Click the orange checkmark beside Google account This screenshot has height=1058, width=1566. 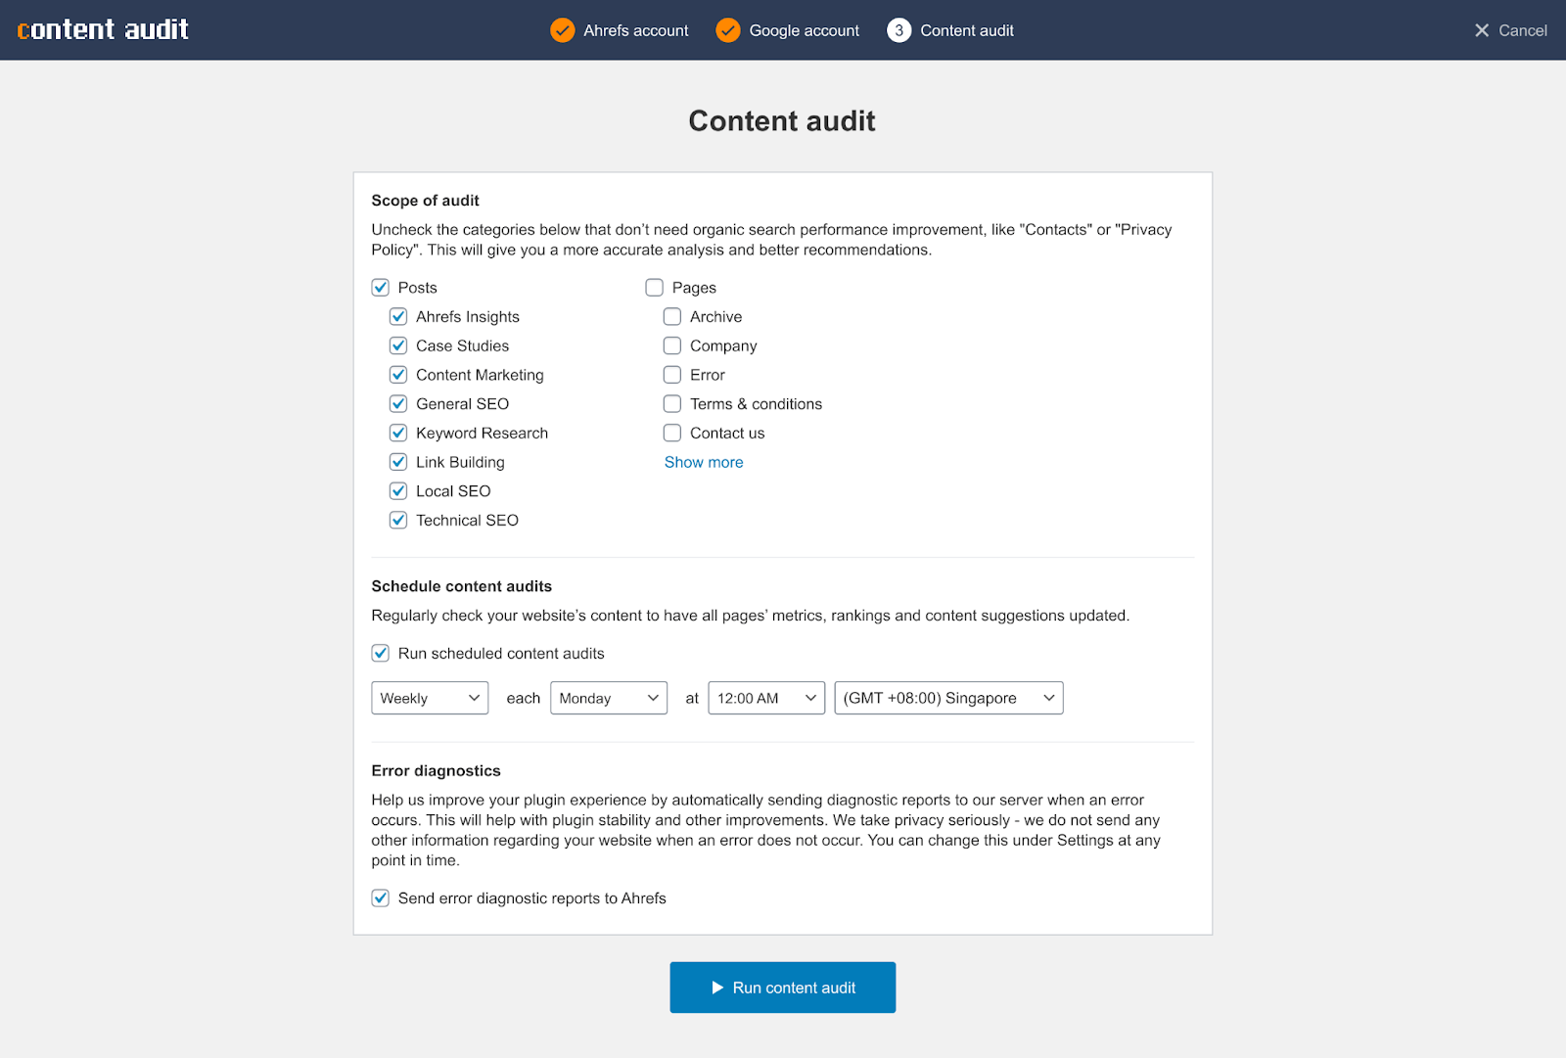point(727,30)
